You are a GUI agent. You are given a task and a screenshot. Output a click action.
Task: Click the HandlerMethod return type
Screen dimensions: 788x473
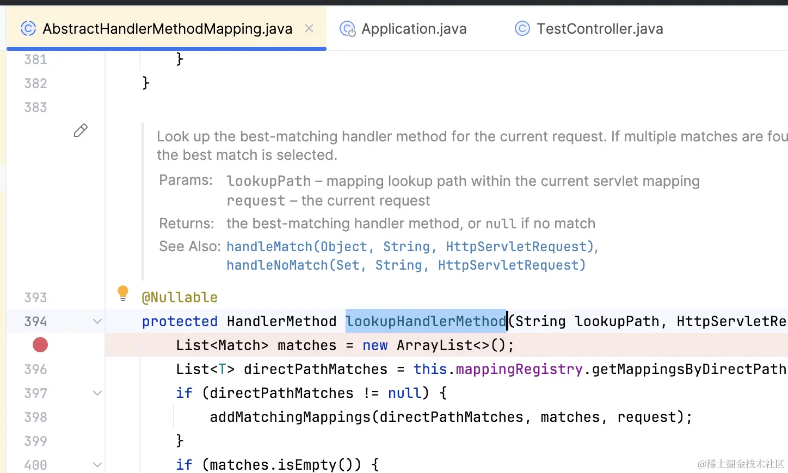point(282,321)
